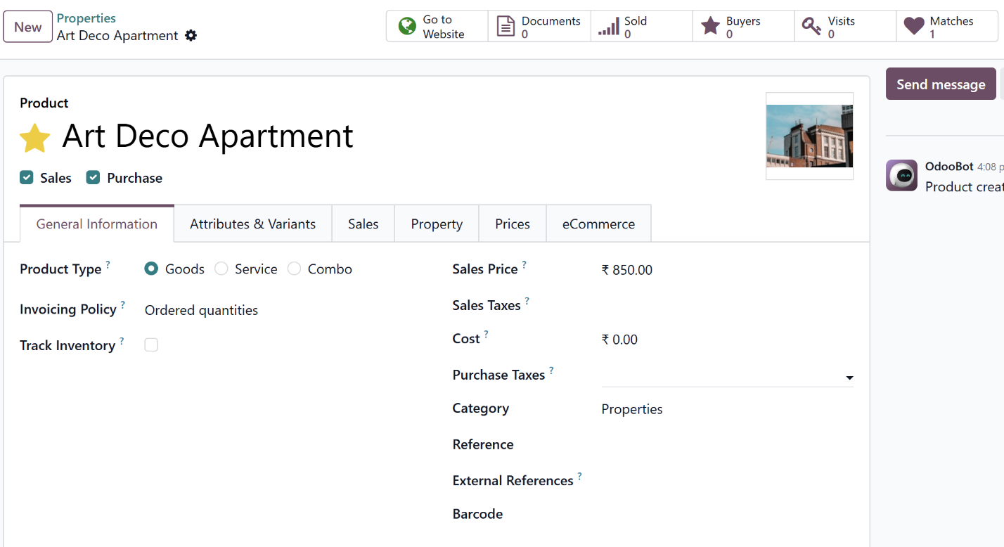Screen dimensions: 1004x547
Task: Click the New button
Action: tap(28, 27)
